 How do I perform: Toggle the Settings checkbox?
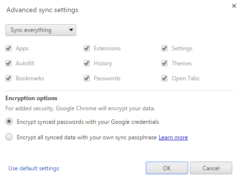tap(164, 48)
